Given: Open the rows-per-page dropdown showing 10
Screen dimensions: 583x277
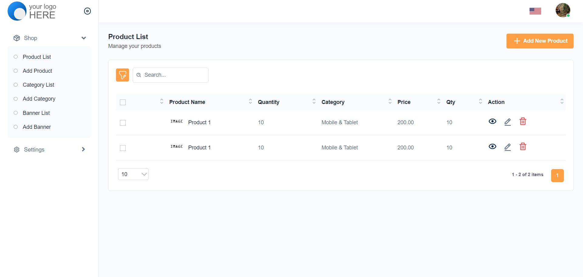Looking at the screenshot, I should [x=133, y=174].
